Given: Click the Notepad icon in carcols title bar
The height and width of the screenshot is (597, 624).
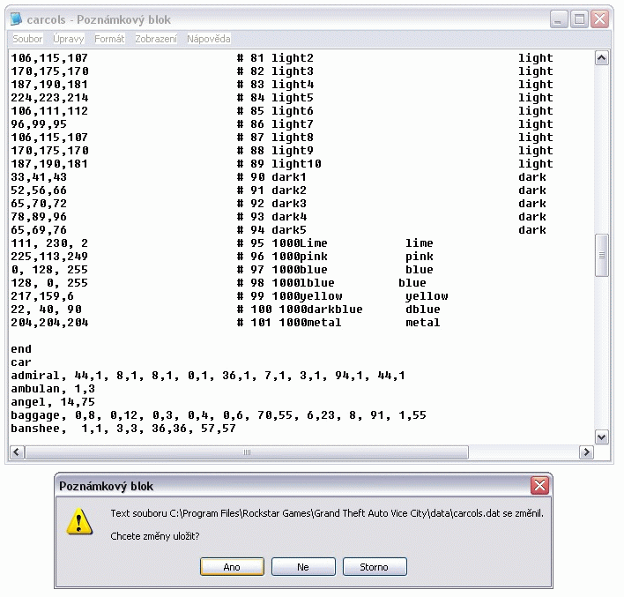Looking at the screenshot, I should pyautogui.click(x=17, y=19).
